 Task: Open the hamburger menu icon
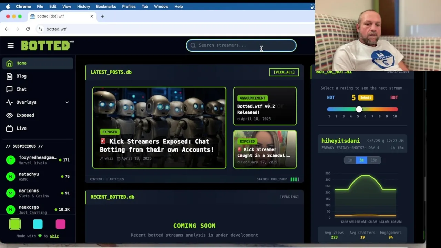(11, 45)
